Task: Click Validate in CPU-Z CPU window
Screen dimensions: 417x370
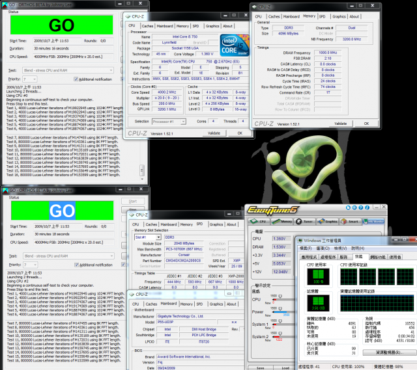Action: [x=214, y=133]
